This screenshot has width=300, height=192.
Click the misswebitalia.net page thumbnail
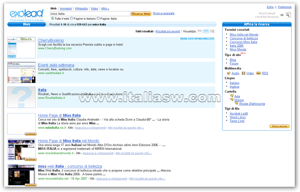point(21,175)
